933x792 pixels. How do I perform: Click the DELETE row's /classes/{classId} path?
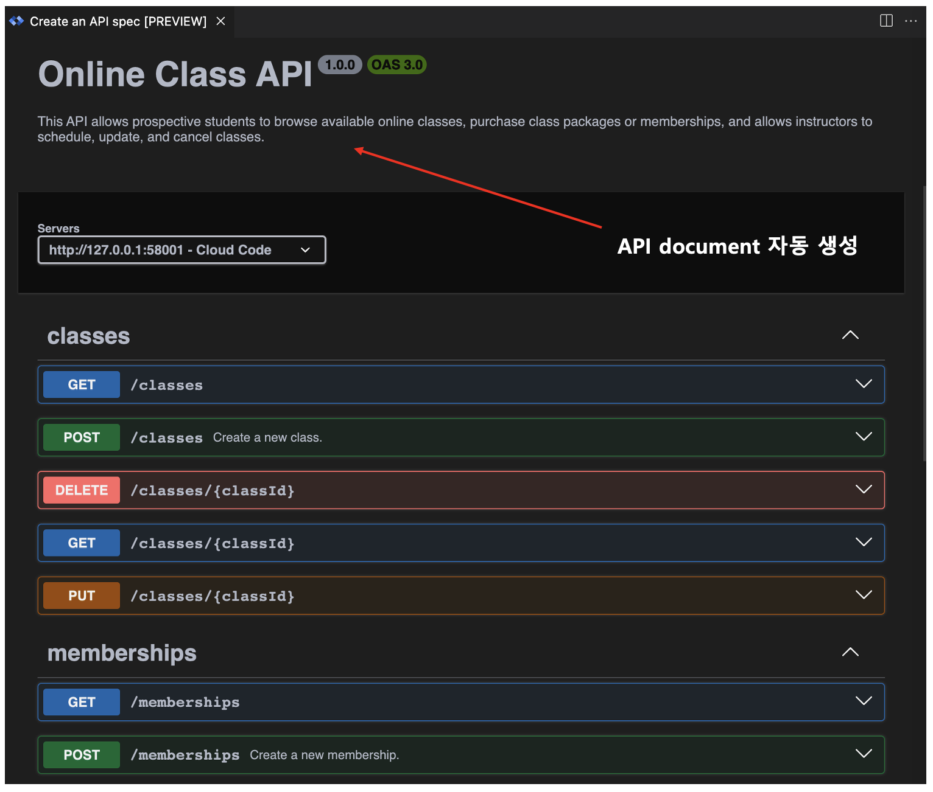coord(213,490)
